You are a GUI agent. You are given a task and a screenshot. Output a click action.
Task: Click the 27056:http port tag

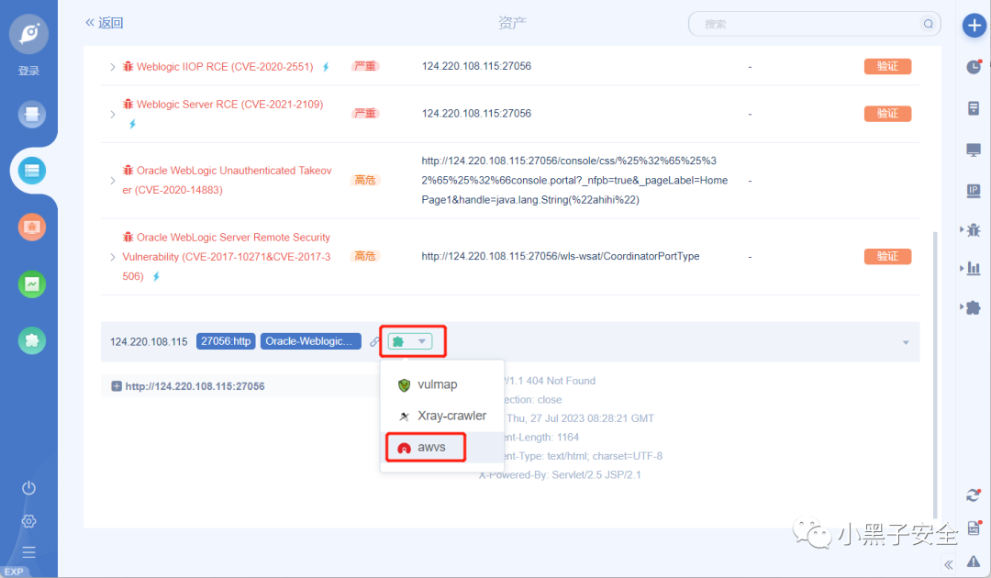[226, 341]
